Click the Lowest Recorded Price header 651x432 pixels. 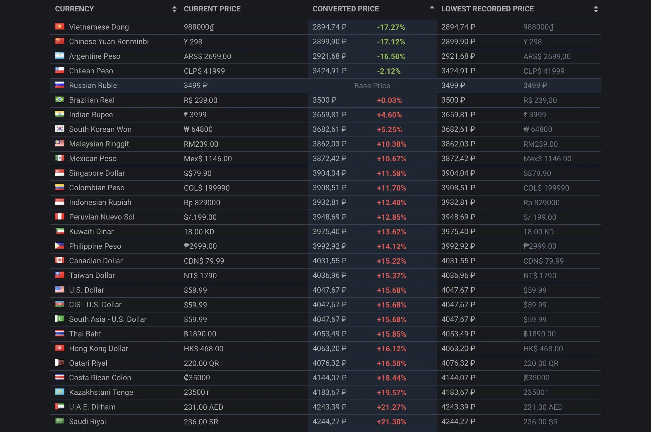point(488,9)
